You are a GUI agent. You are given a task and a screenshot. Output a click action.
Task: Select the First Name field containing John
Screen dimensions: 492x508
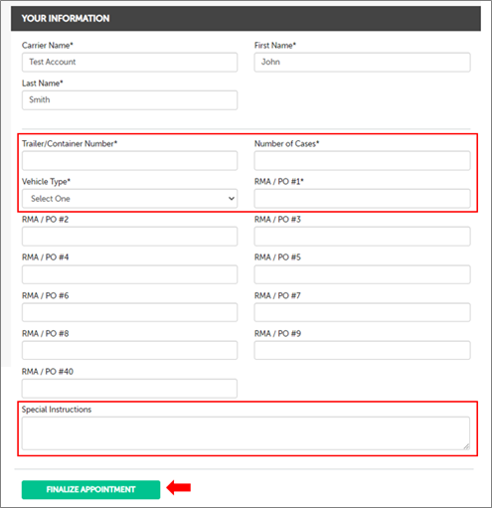point(362,63)
